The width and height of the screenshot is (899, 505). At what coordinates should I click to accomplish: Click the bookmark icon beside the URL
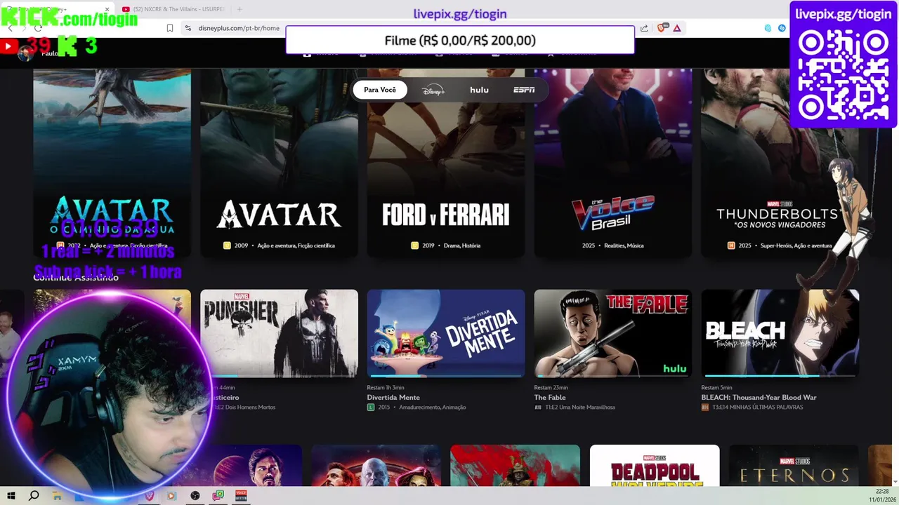coord(170,28)
